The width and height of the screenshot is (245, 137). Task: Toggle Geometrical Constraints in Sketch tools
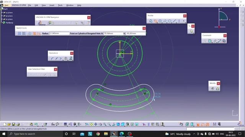[x=34, y=33]
